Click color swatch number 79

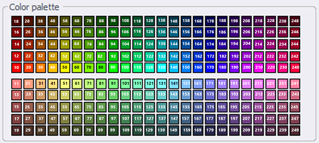[x=89, y=131]
